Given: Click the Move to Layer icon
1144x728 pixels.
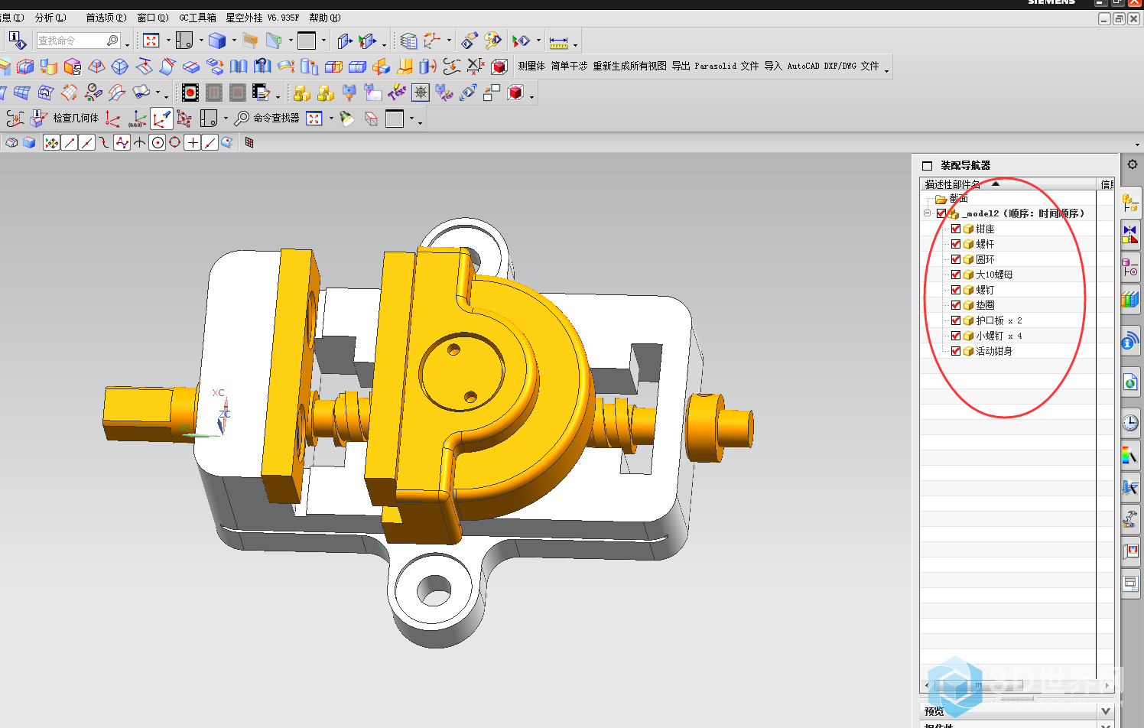Looking at the screenshot, I should (x=470, y=41).
